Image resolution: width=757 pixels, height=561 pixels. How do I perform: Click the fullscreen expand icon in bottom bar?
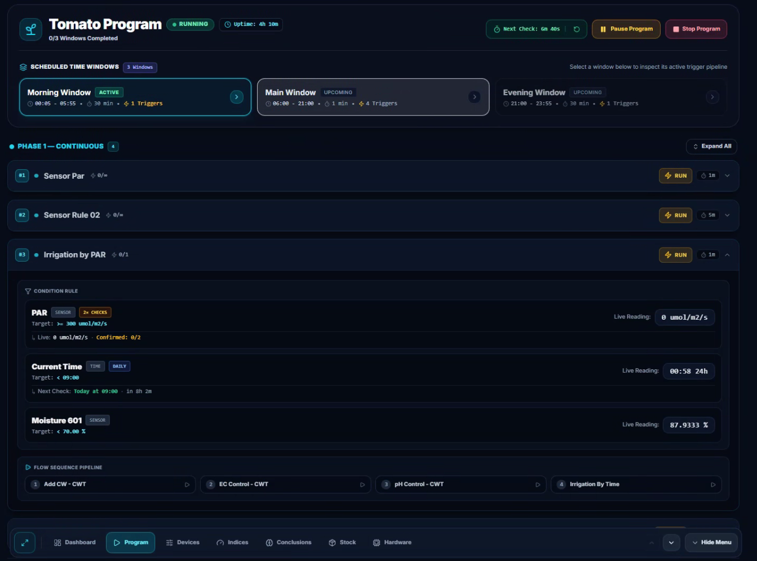(25, 542)
